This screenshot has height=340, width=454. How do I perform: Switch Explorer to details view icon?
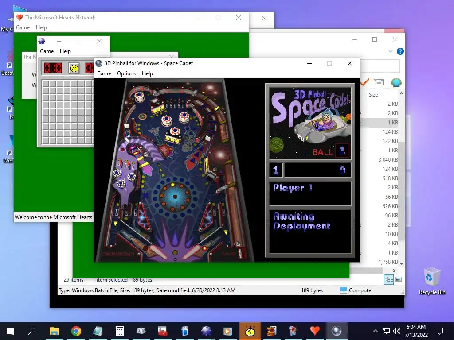click(389, 279)
